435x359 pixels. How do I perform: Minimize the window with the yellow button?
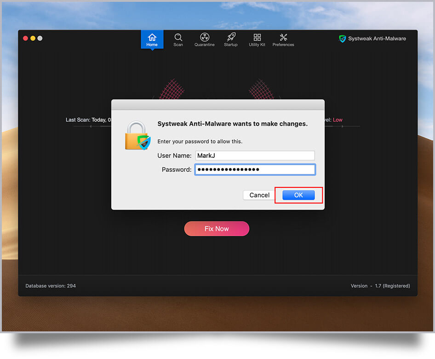click(33, 38)
